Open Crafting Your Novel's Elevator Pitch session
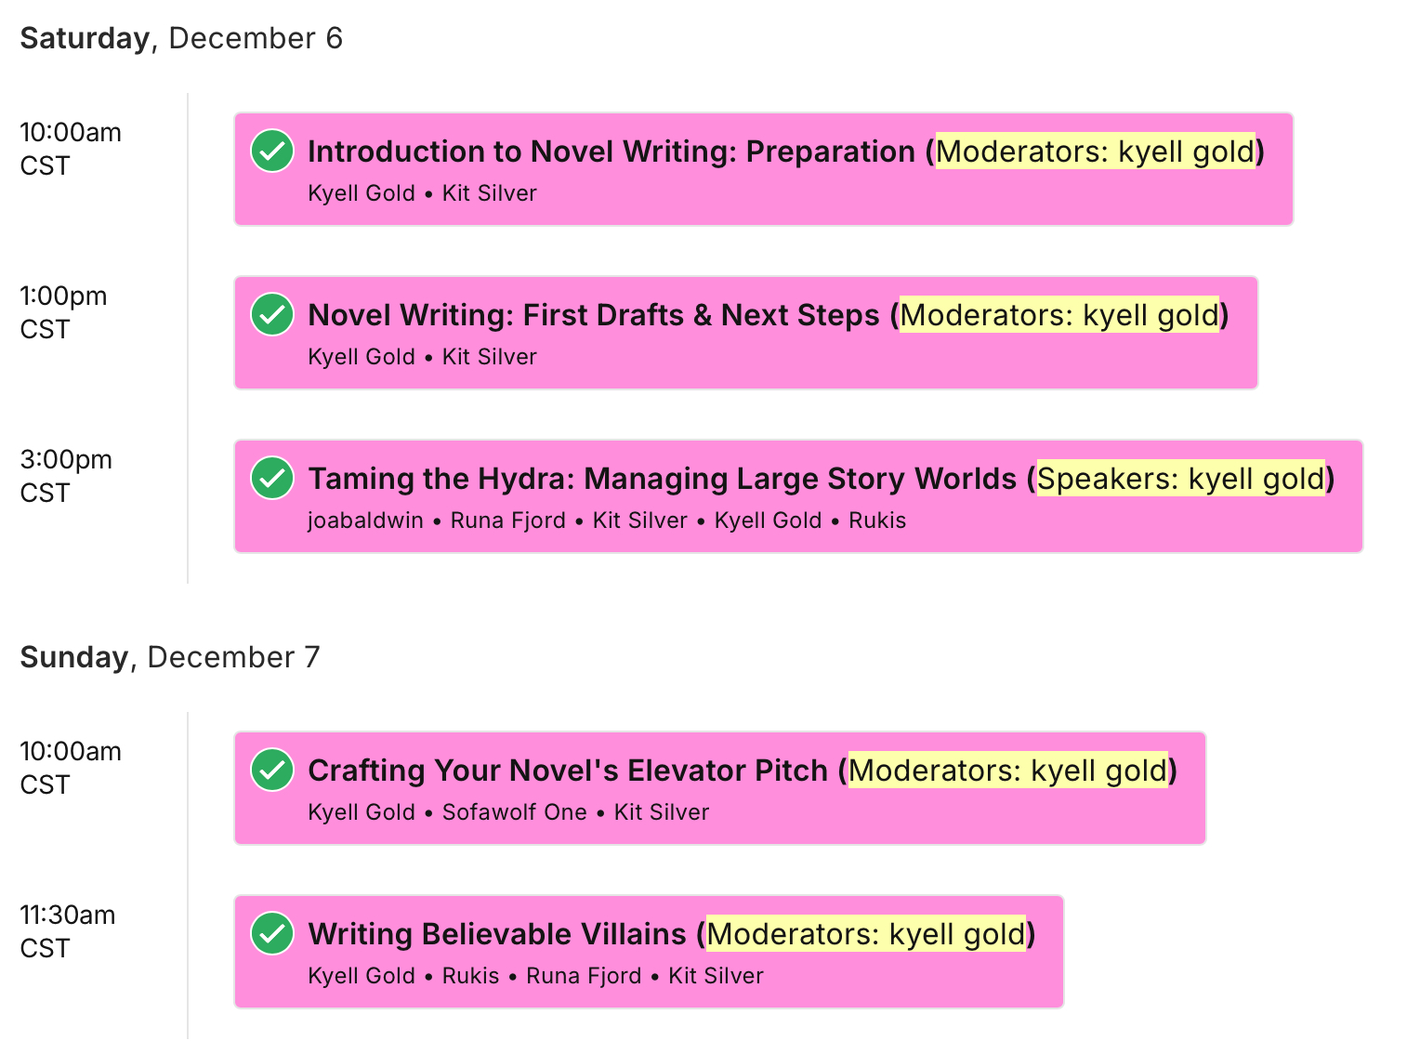The height and width of the screenshot is (1041, 1407). point(567,771)
